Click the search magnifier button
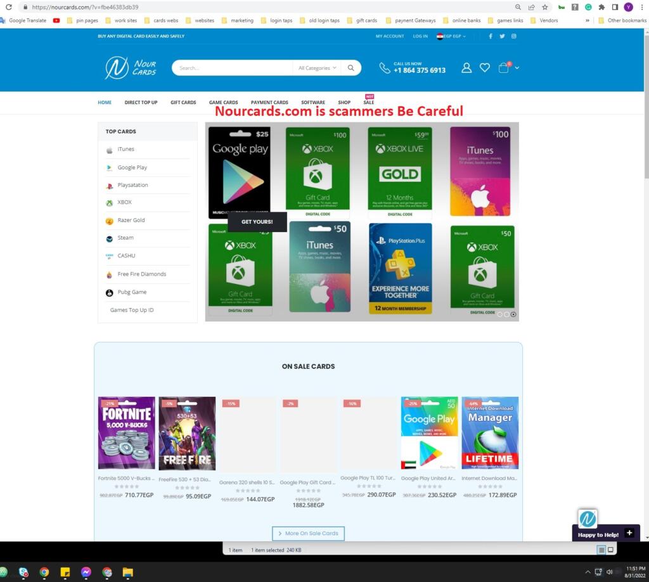The width and height of the screenshot is (649, 582). pos(350,68)
